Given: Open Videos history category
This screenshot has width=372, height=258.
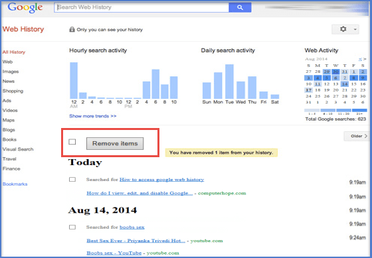Looking at the screenshot, I should 10,110.
